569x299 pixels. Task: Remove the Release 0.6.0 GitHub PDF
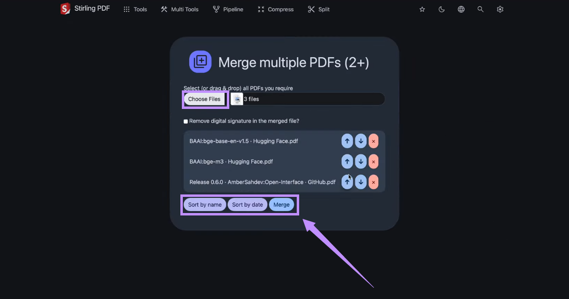coord(373,182)
